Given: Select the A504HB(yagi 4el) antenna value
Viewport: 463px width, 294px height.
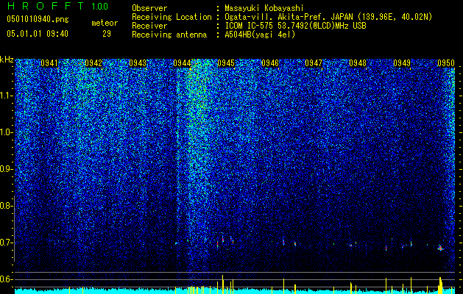Looking at the screenshot, I should coord(260,35).
